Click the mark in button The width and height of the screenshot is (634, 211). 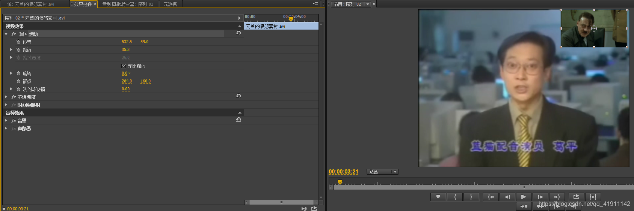click(455, 197)
